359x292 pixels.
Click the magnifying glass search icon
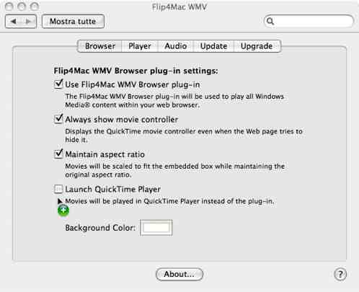270,22
